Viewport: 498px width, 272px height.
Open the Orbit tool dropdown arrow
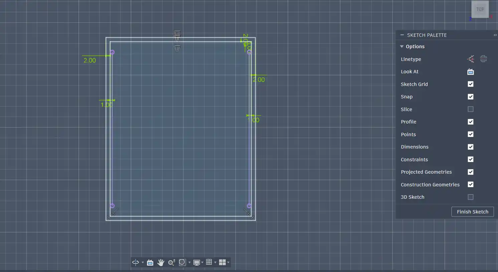point(143,262)
